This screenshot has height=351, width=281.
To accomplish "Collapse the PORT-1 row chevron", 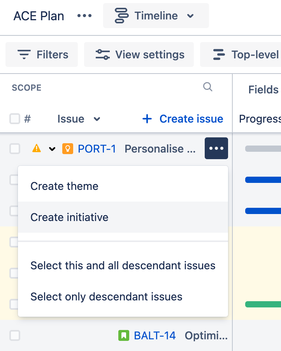I will coord(52,149).
